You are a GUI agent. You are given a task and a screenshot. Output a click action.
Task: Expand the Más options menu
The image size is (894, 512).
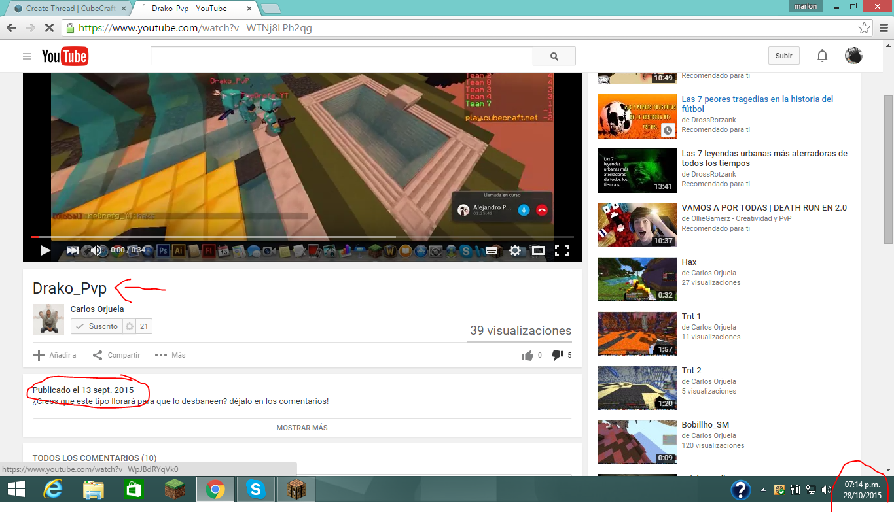[x=170, y=355]
